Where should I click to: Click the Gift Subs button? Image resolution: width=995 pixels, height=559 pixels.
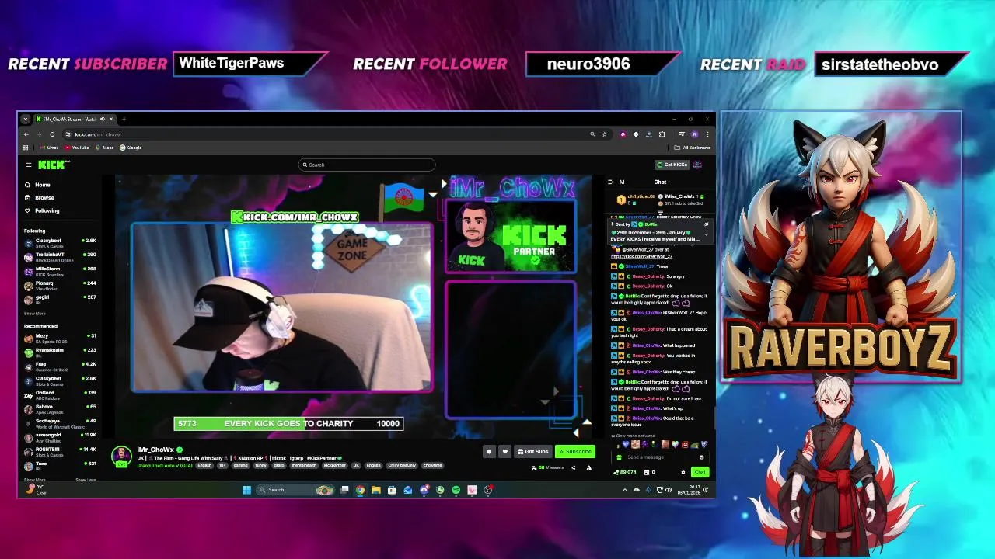(x=533, y=452)
